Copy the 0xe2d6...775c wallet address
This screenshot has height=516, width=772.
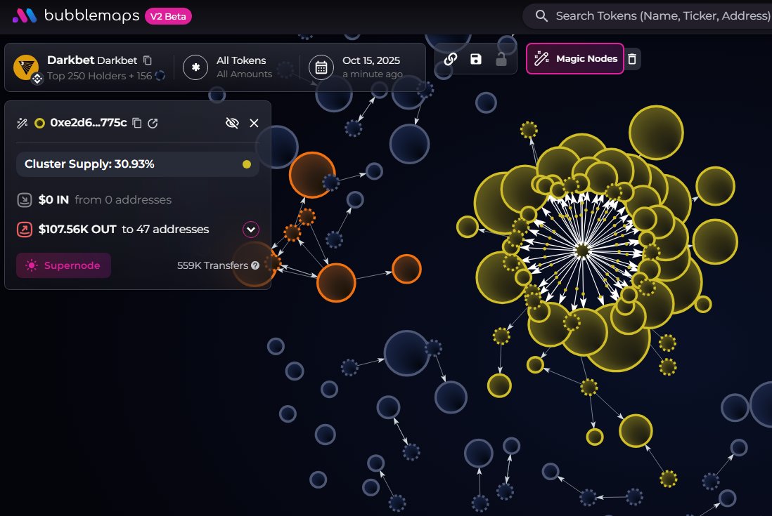click(137, 123)
